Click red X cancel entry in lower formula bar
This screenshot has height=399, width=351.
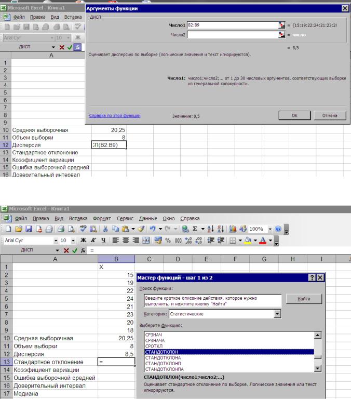(66, 250)
